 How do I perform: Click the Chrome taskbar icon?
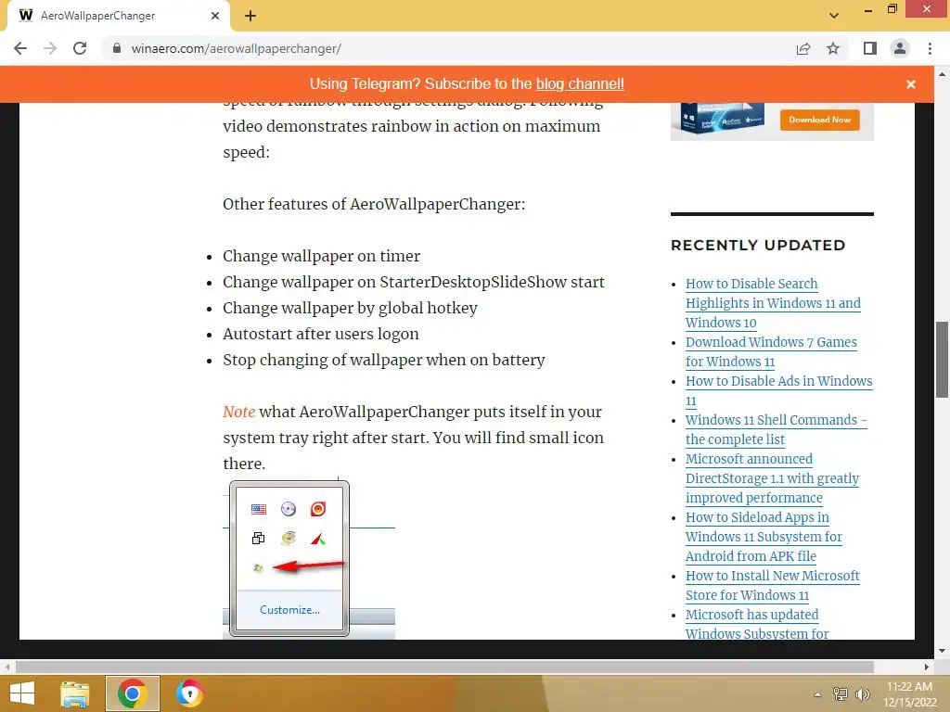[133, 693]
